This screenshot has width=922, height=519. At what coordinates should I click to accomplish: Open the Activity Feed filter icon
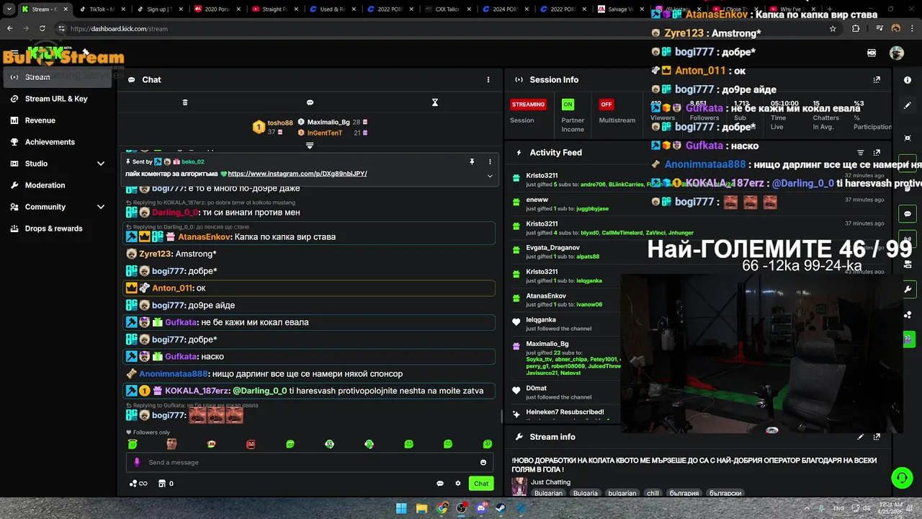[x=861, y=153]
